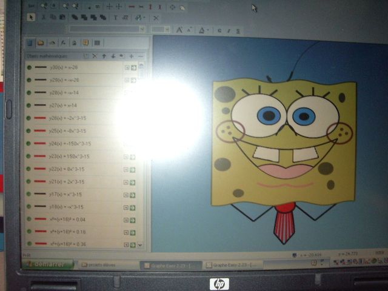Toggle visibility dot of y30(x) = x-26
This screenshot has width=388, height=291.
point(29,67)
